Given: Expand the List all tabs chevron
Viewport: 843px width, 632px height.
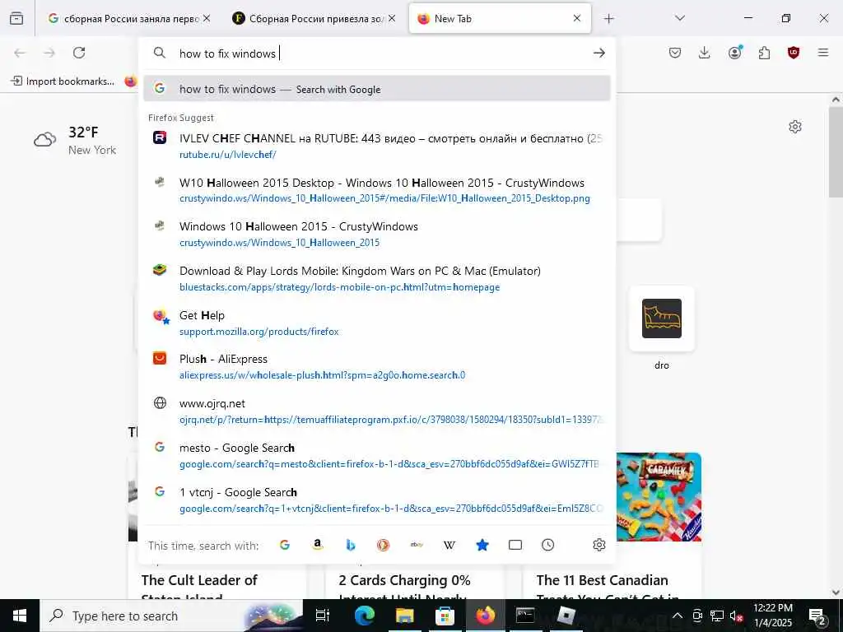Looking at the screenshot, I should pos(680,18).
